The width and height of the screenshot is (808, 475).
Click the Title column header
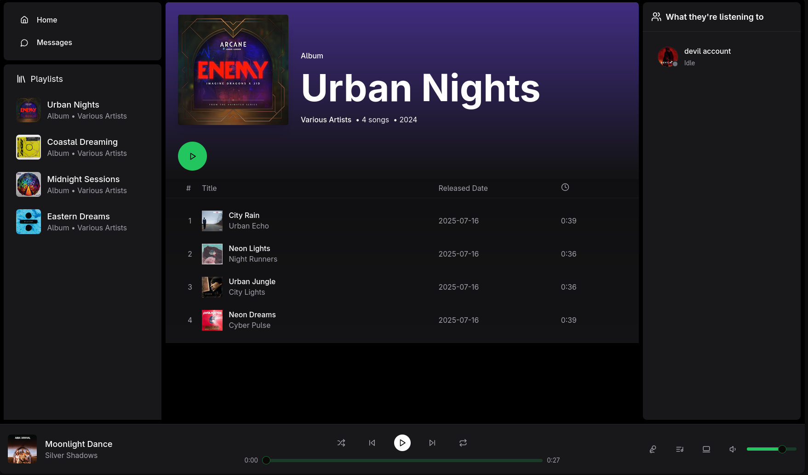209,188
